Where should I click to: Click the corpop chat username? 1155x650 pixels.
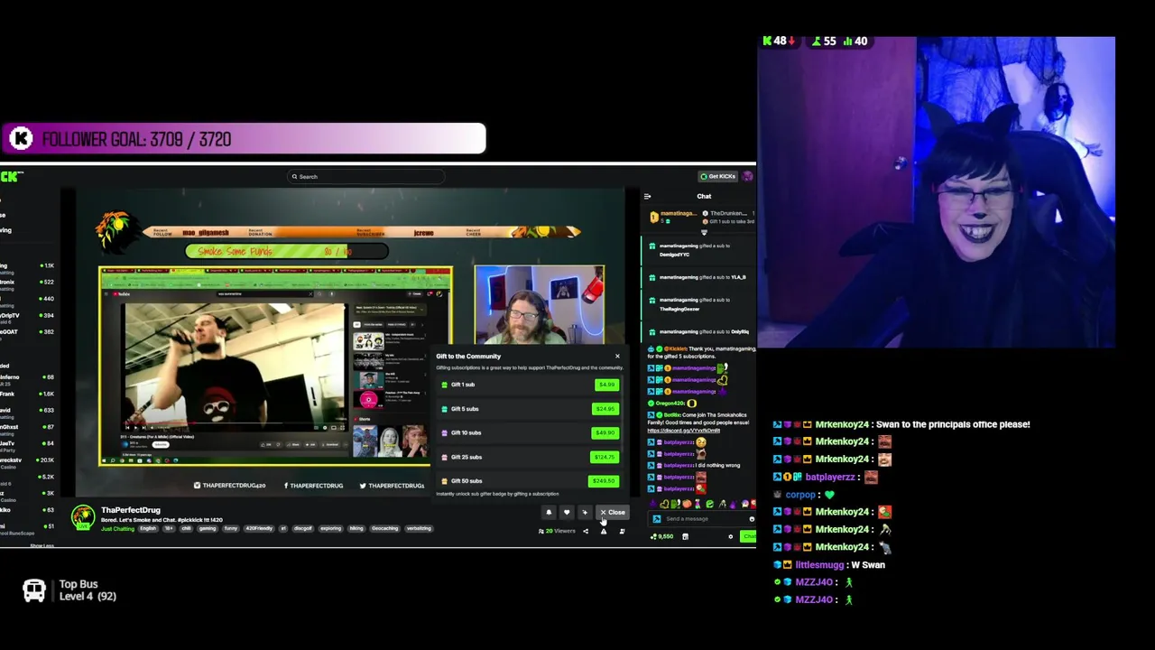point(799,495)
